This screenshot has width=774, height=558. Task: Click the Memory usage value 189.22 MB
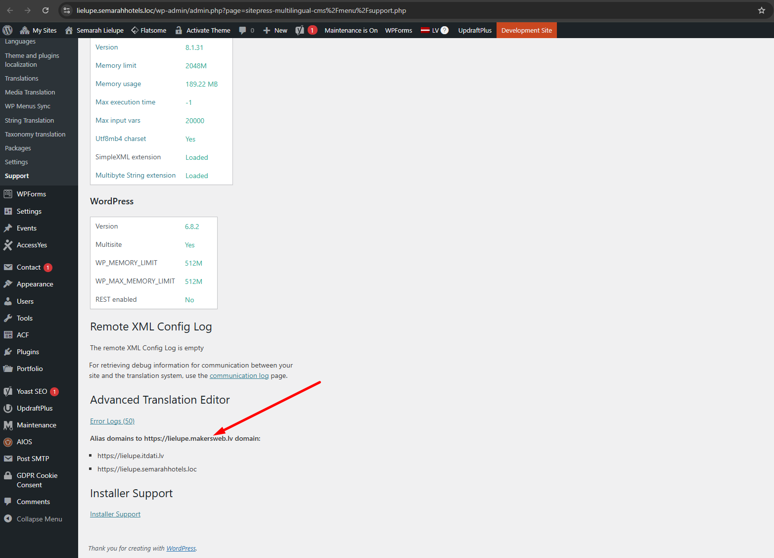tap(202, 84)
